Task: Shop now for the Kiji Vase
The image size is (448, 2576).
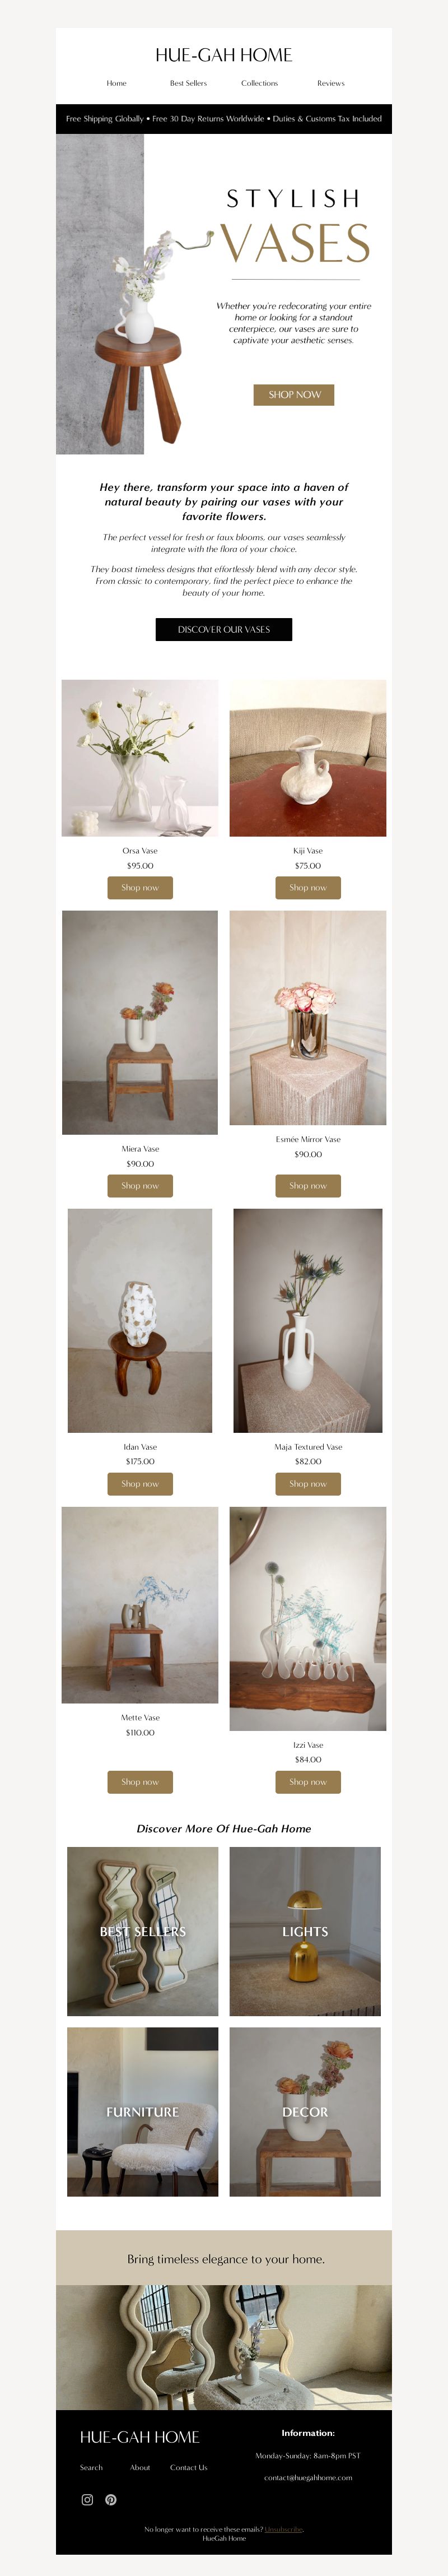Action: point(308,887)
